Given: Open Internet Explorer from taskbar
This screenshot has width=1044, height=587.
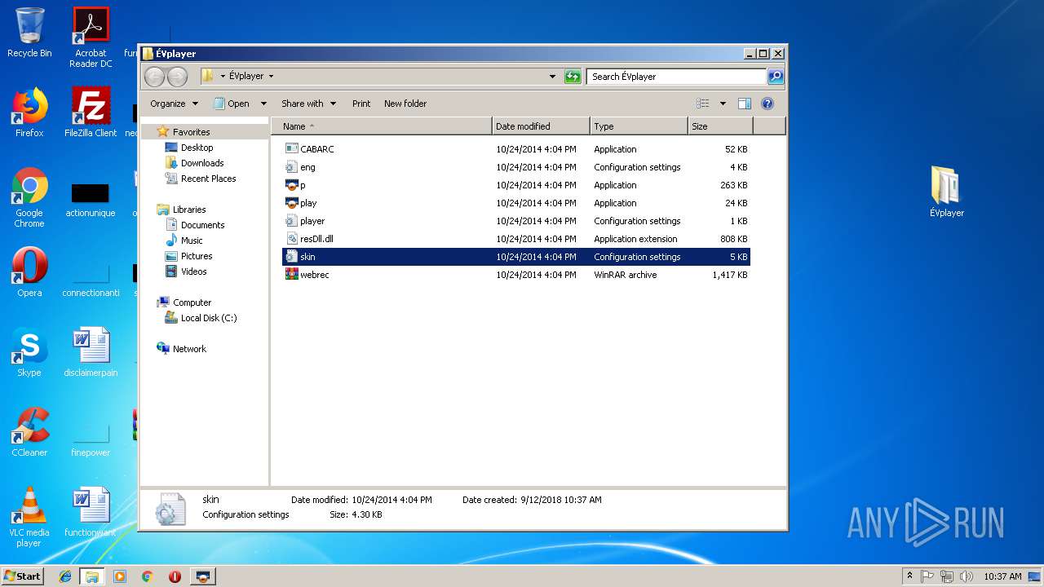Looking at the screenshot, I should [x=65, y=576].
